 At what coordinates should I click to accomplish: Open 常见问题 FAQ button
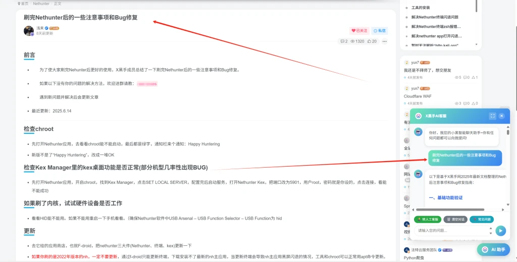(x=482, y=219)
